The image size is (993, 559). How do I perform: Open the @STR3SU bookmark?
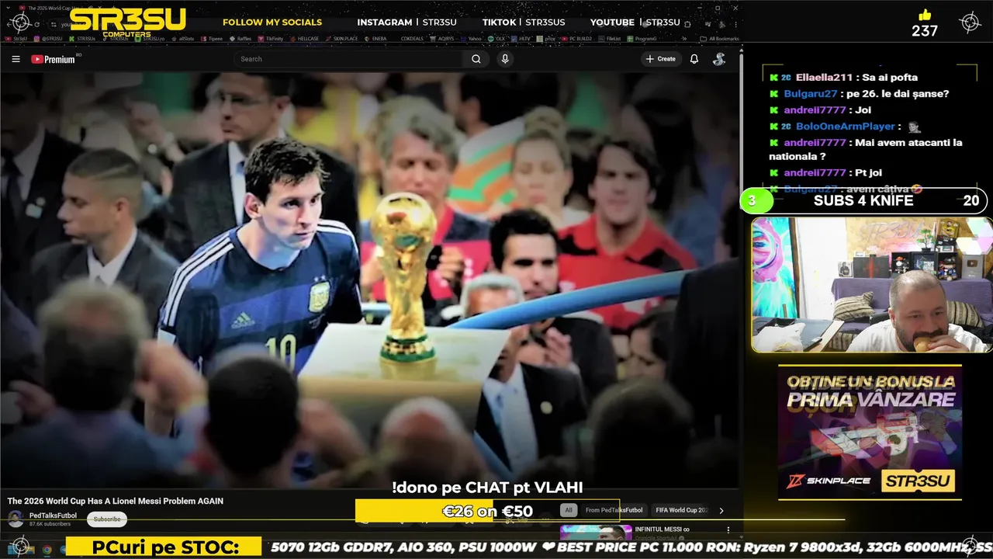(x=48, y=39)
